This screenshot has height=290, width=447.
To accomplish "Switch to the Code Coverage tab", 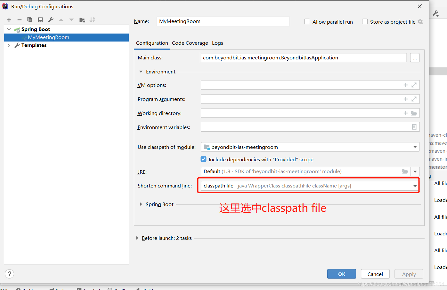I will [190, 43].
